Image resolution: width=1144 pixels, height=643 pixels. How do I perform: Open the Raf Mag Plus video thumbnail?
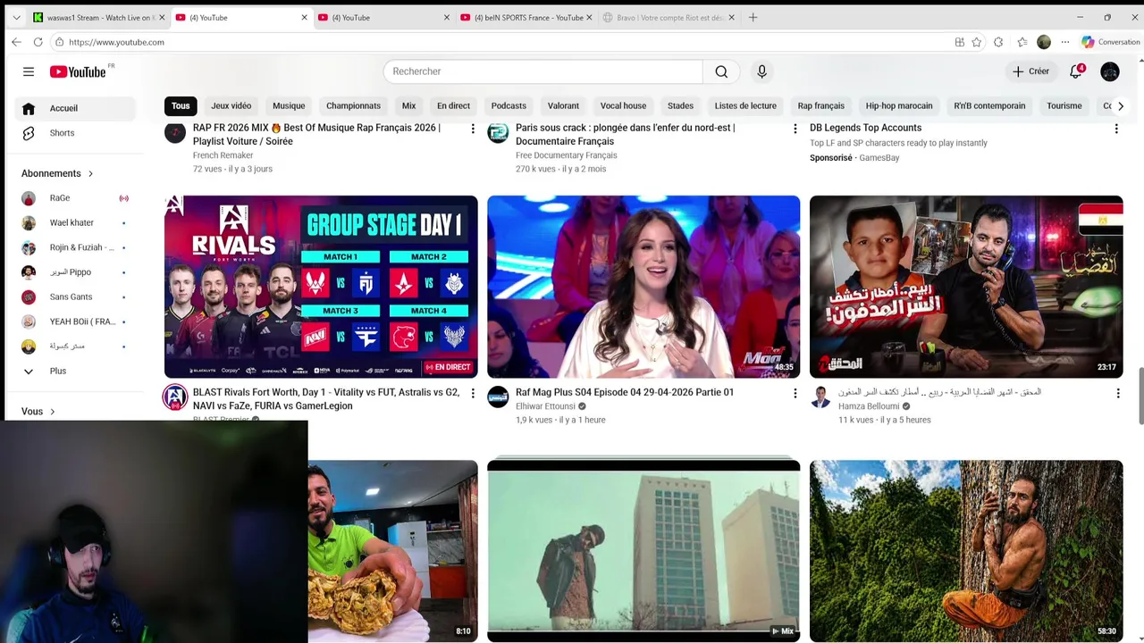click(643, 287)
